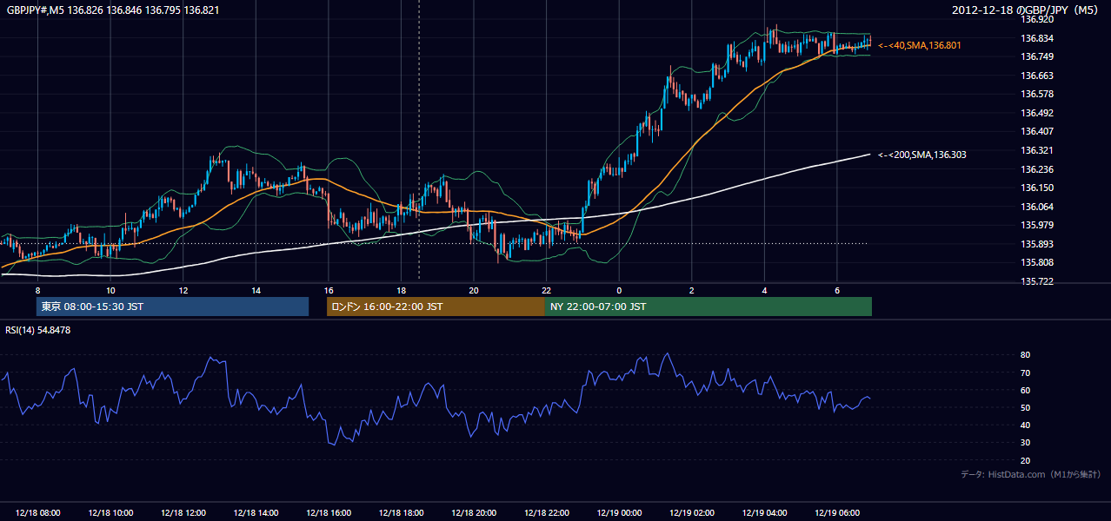Click the 12/18 08:00 time label
The width and height of the screenshot is (1111, 521).
(38, 513)
